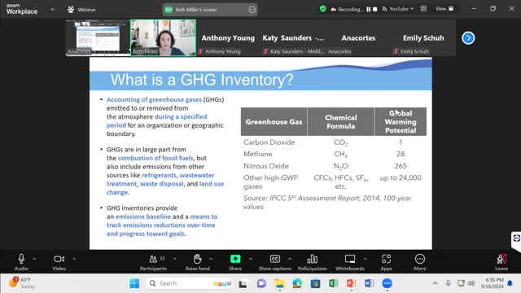Screen dimensions: 521x293
Task: Open Polls/quizzes
Action: tap(313, 262)
